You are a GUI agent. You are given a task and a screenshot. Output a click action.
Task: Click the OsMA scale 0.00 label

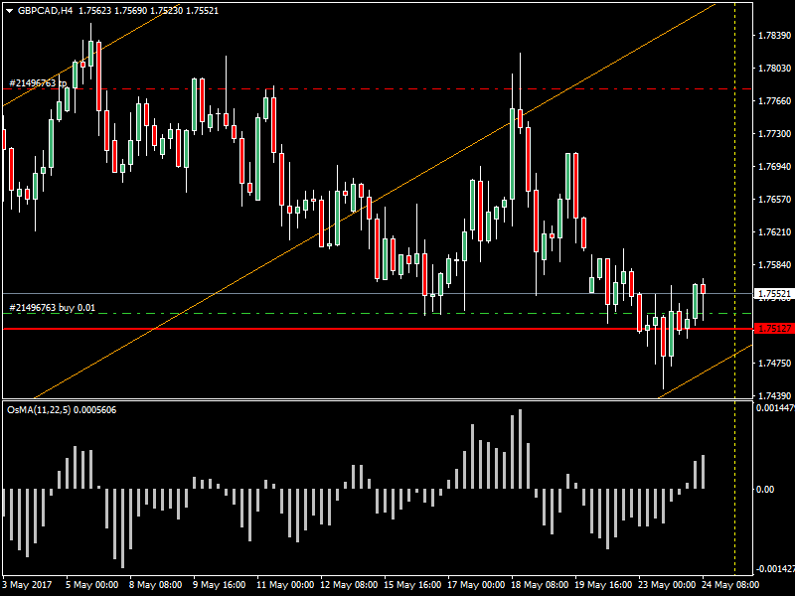(765, 489)
